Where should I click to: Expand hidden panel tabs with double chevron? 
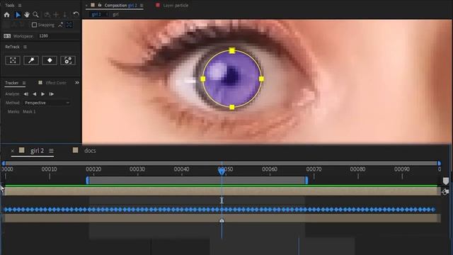click(77, 83)
